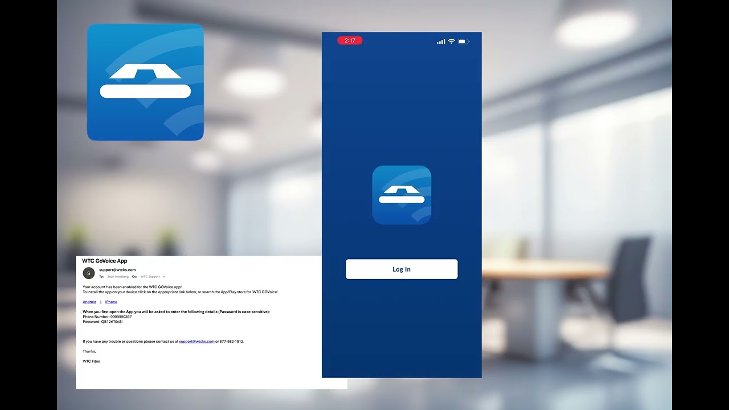Click the large GoVoice app logo top left
The height and width of the screenshot is (410, 729).
(x=145, y=82)
